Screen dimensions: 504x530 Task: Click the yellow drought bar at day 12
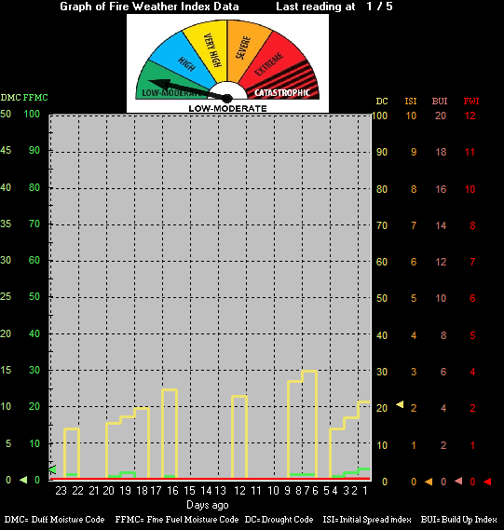[x=239, y=436]
